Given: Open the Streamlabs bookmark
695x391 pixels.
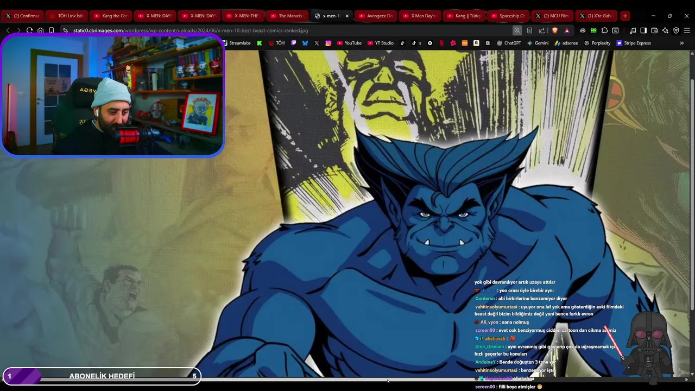Looking at the screenshot, I should 236,43.
